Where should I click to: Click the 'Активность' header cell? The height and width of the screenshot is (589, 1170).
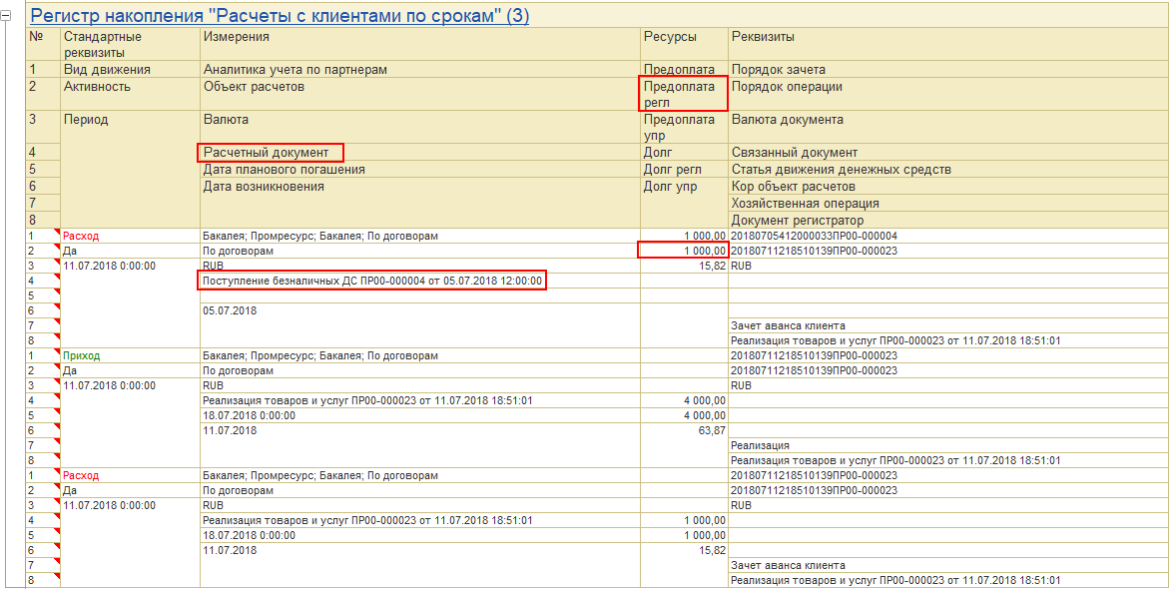[x=130, y=94]
